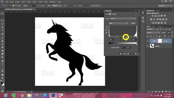Click the Auto button in Levels
This screenshot has width=174, height=98.
pos(133,23)
